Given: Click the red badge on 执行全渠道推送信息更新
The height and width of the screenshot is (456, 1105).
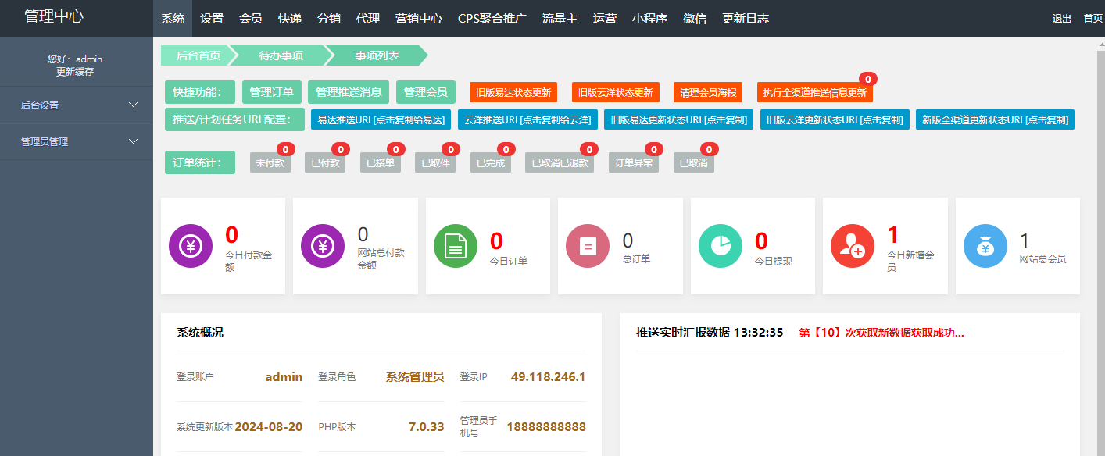Looking at the screenshot, I should (x=867, y=79).
